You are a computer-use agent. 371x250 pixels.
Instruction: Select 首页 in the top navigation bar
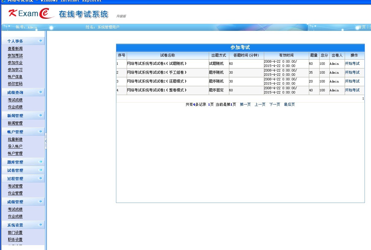tap(361, 27)
